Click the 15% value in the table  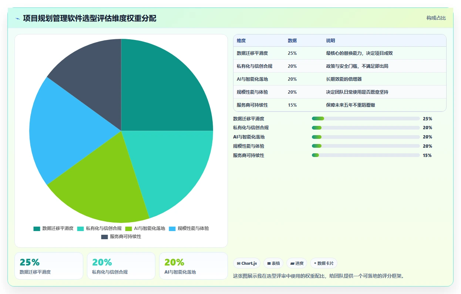(x=292, y=105)
